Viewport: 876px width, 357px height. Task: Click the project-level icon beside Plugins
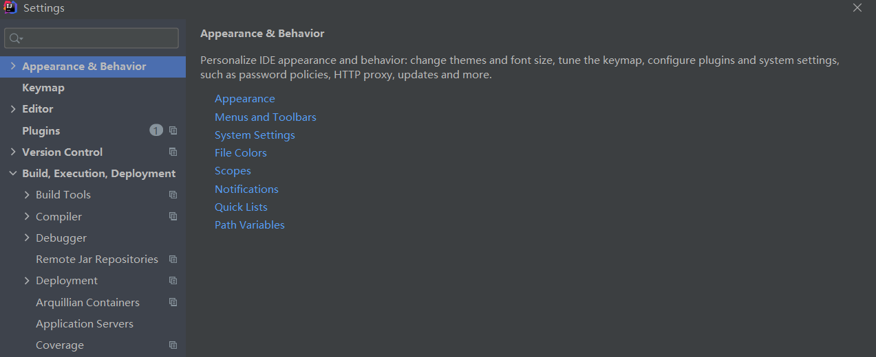[x=173, y=130]
